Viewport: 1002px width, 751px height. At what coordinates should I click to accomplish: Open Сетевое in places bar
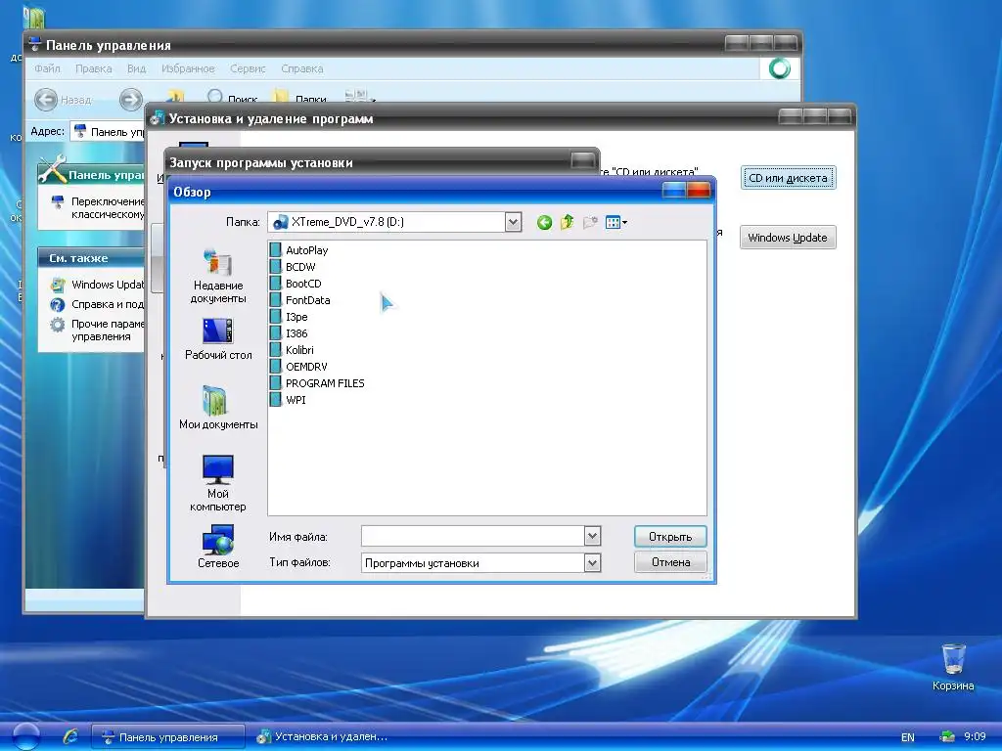point(218,547)
